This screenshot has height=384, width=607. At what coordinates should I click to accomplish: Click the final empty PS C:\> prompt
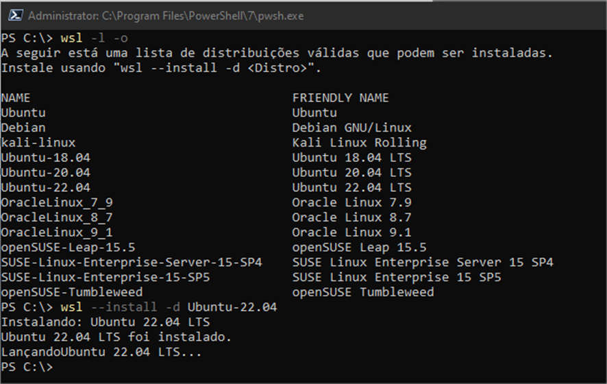click(27, 367)
